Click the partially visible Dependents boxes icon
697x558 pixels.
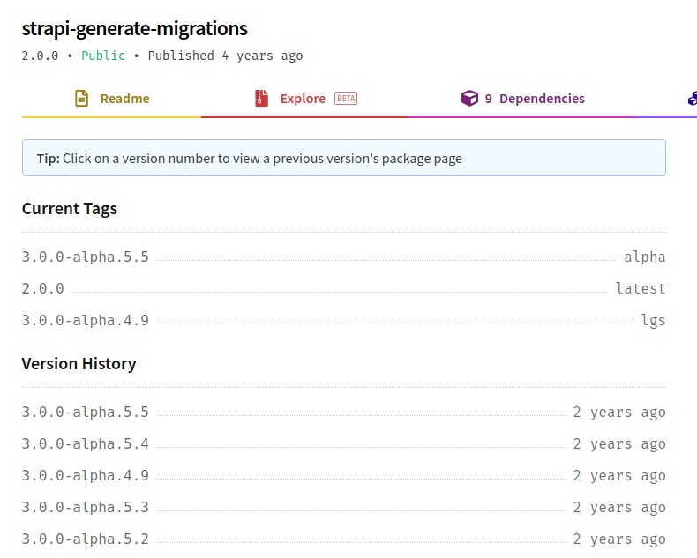[x=693, y=98]
